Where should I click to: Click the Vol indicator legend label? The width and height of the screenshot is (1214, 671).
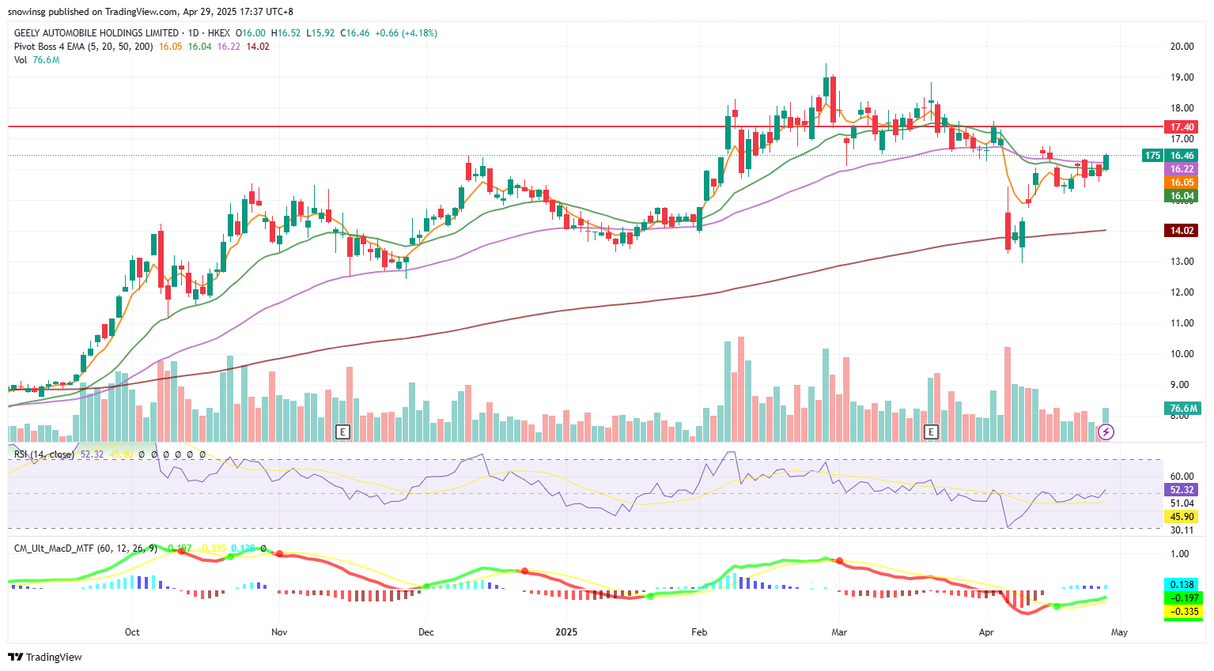21,60
